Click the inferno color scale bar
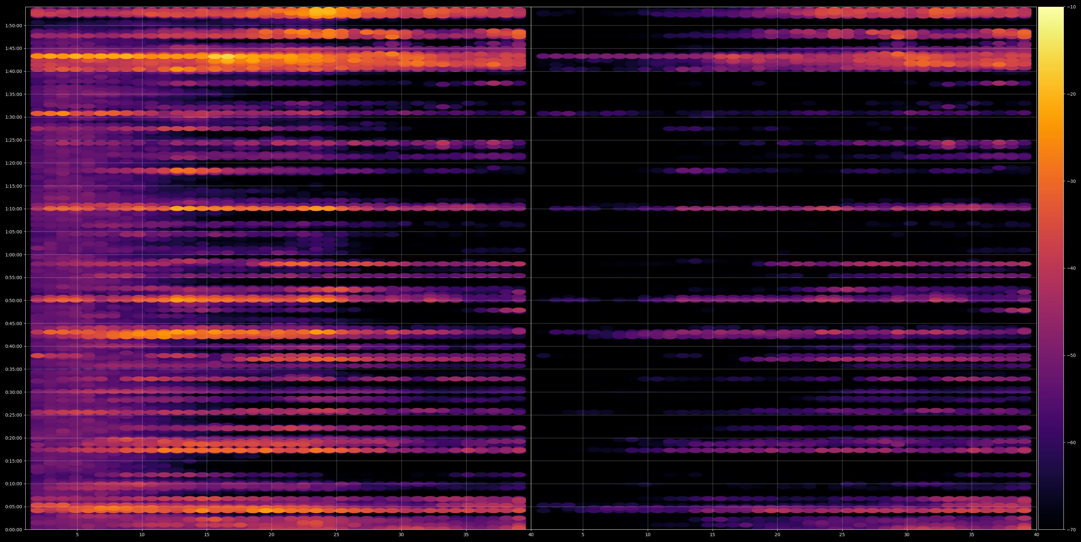The width and height of the screenshot is (1081, 542). point(1051,268)
